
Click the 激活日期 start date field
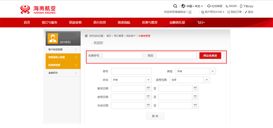[129, 88]
